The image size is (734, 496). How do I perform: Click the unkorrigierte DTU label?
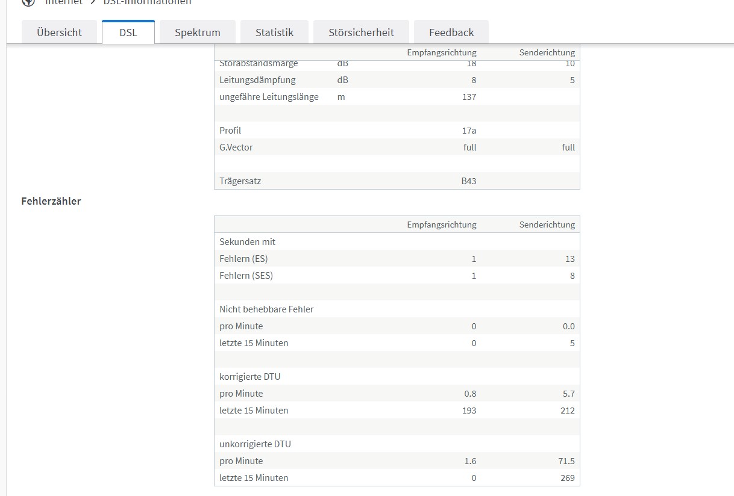255,444
